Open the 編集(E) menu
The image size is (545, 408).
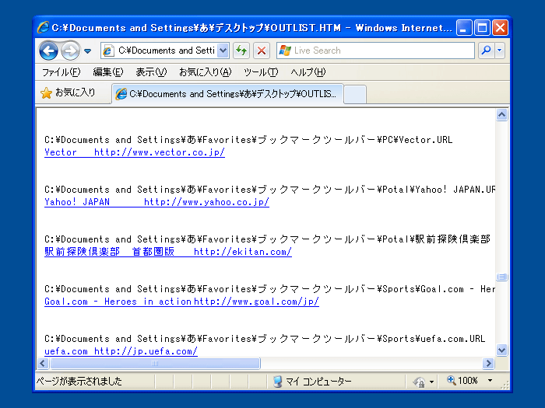click(x=108, y=72)
